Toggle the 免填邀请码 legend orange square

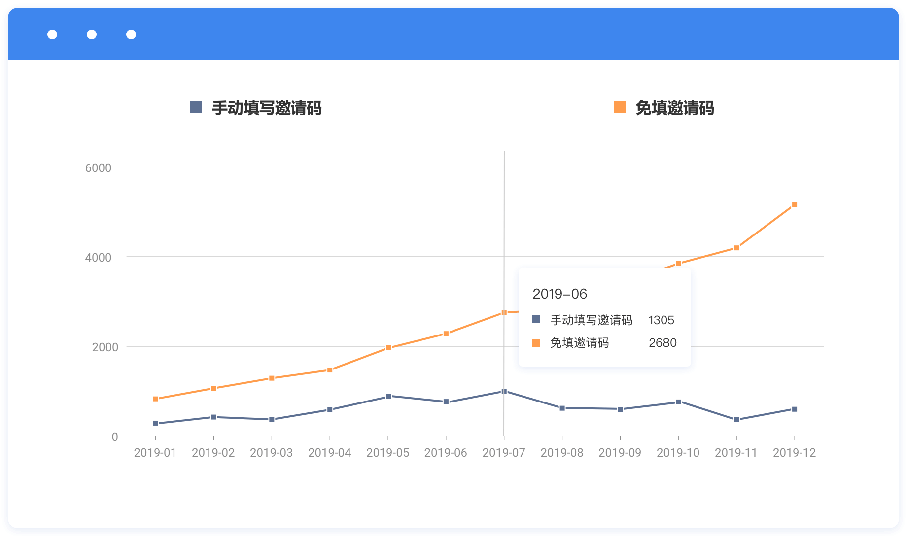pyautogui.click(x=620, y=107)
